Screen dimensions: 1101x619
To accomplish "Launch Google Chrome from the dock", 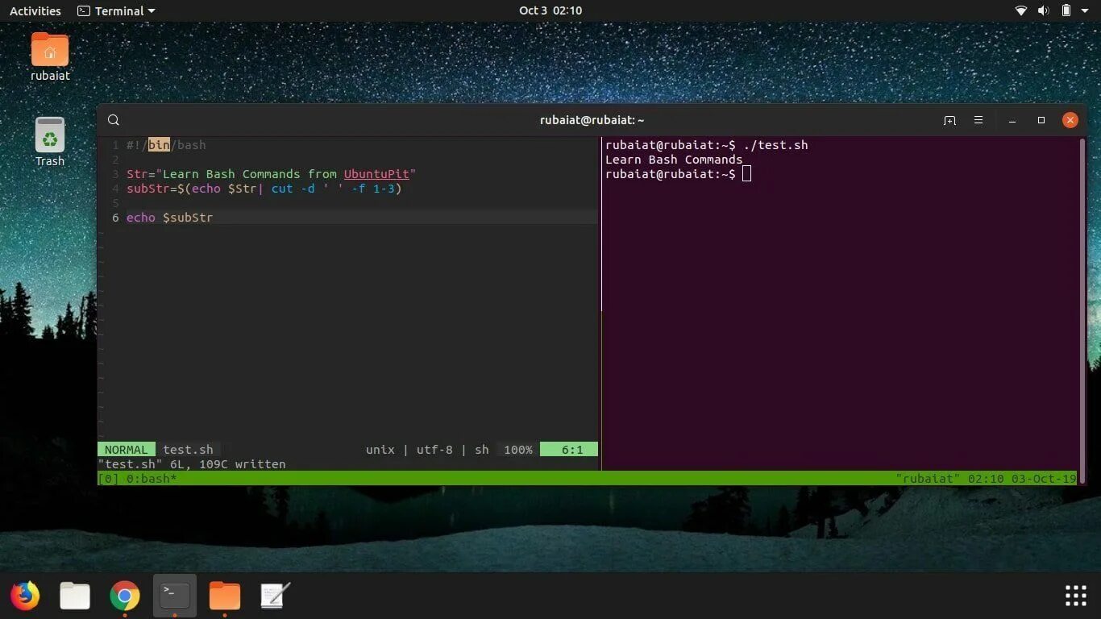I will [125, 596].
